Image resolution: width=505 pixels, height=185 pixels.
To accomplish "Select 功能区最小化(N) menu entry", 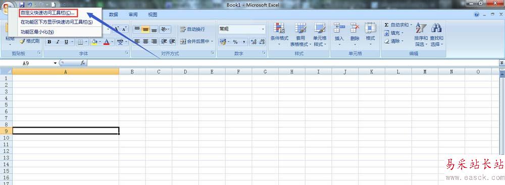I will coord(37,32).
